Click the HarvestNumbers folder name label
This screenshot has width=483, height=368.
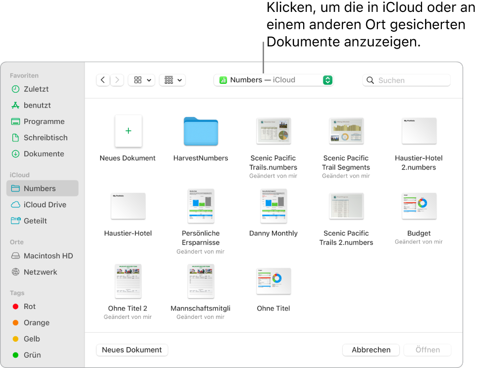click(201, 158)
